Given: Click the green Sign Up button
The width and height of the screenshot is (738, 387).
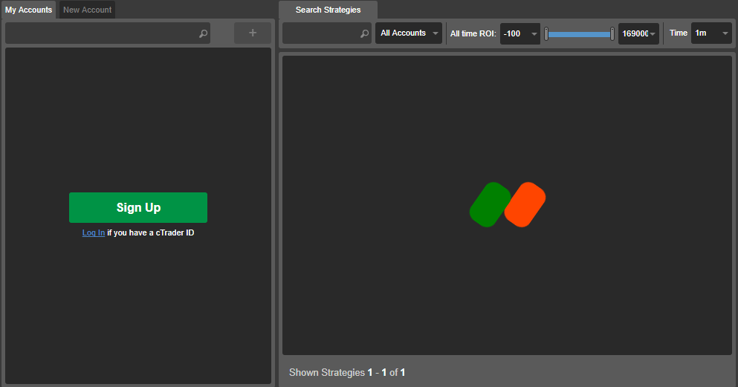Looking at the screenshot, I should click(x=138, y=207).
